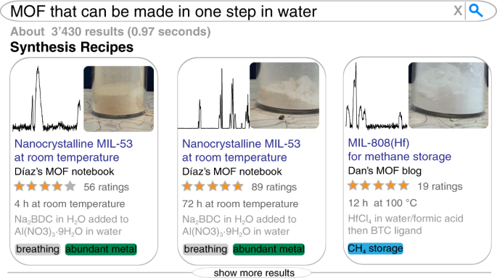View powder photo of MIL-808(Hf) recipe

448,95
